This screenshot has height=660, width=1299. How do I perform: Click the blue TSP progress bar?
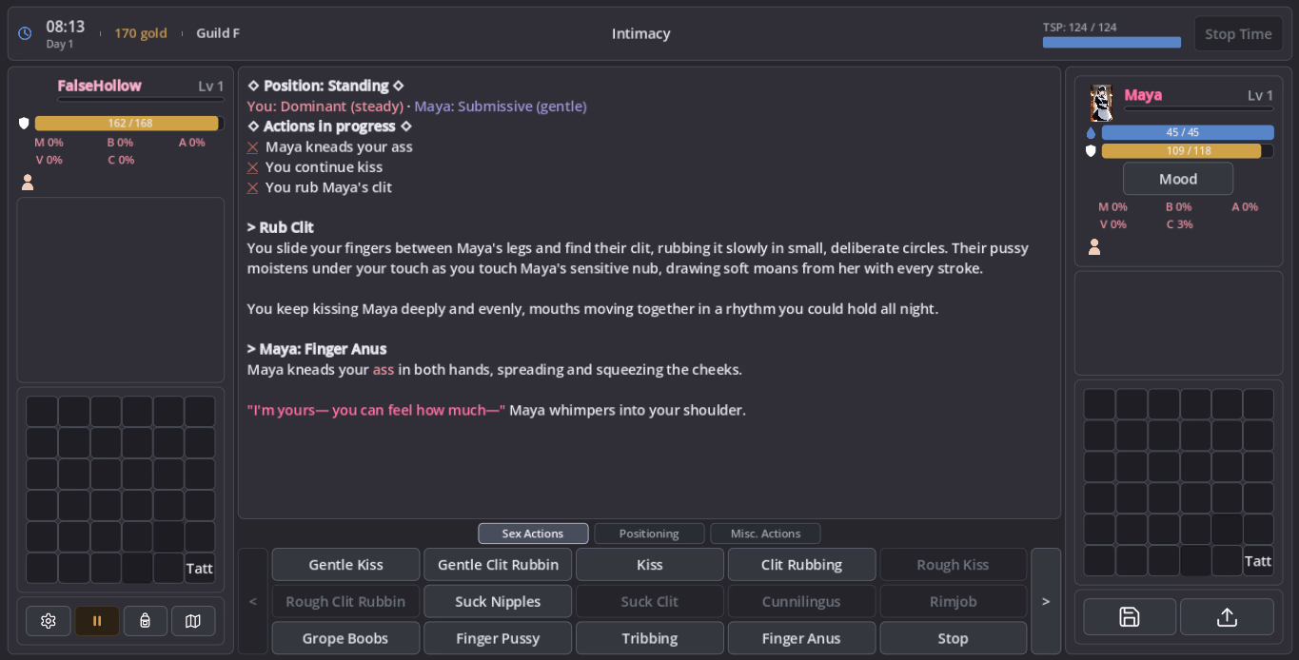click(x=1112, y=43)
